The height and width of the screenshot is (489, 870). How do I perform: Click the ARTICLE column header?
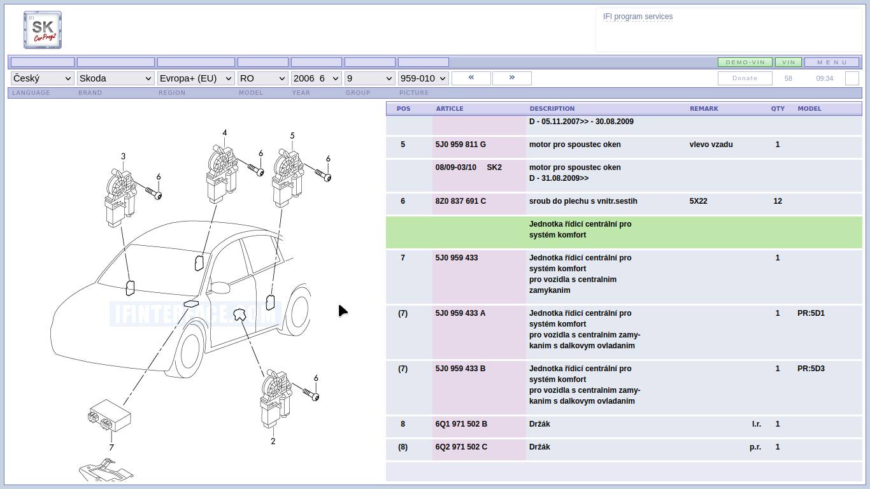point(450,109)
